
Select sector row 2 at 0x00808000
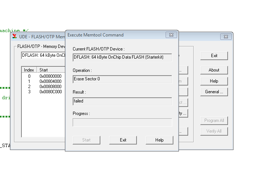(x=44, y=87)
